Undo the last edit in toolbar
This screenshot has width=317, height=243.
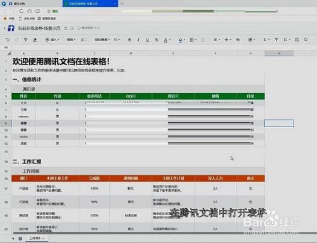8,40
